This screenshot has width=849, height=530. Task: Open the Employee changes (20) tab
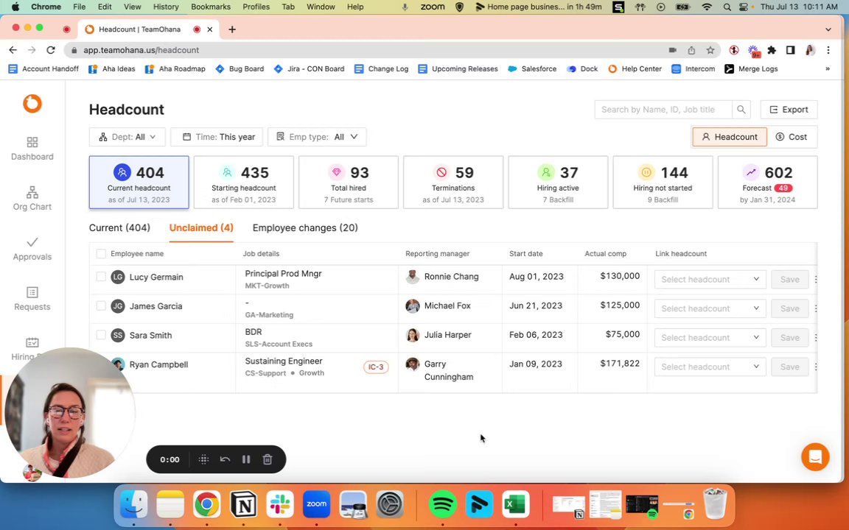tap(305, 227)
